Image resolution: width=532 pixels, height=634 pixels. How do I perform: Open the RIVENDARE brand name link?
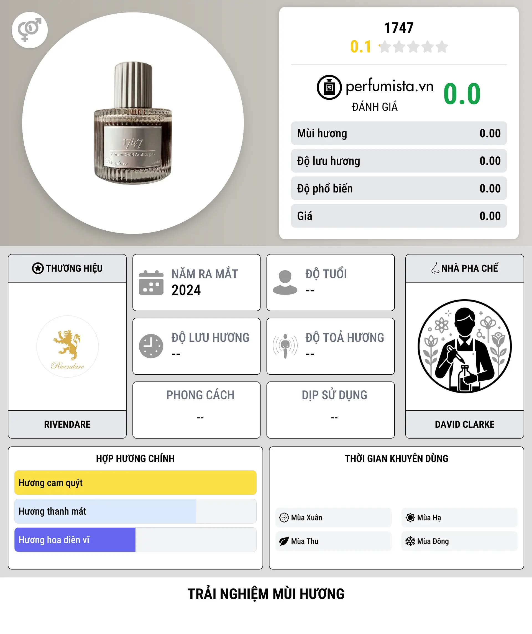point(67,424)
